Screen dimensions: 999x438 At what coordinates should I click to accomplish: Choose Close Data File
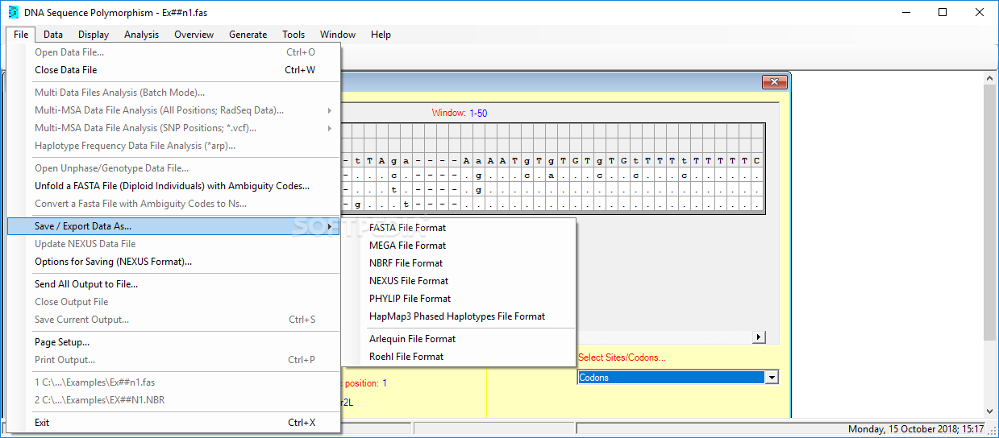click(174, 70)
